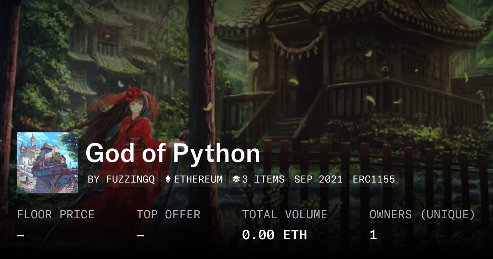
Task: Click the dash value under Floor Price
Action: click(x=21, y=236)
